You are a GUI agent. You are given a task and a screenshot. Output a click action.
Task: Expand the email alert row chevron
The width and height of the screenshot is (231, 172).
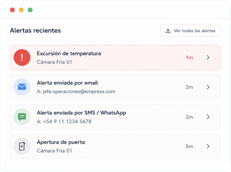208,87
